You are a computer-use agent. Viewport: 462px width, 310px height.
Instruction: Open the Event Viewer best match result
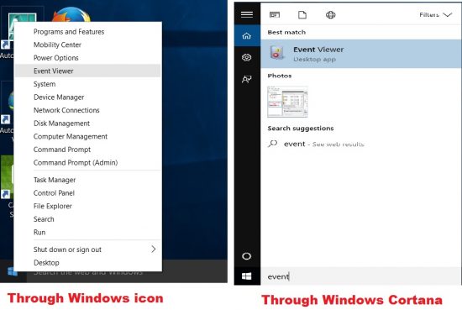click(361, 54)
